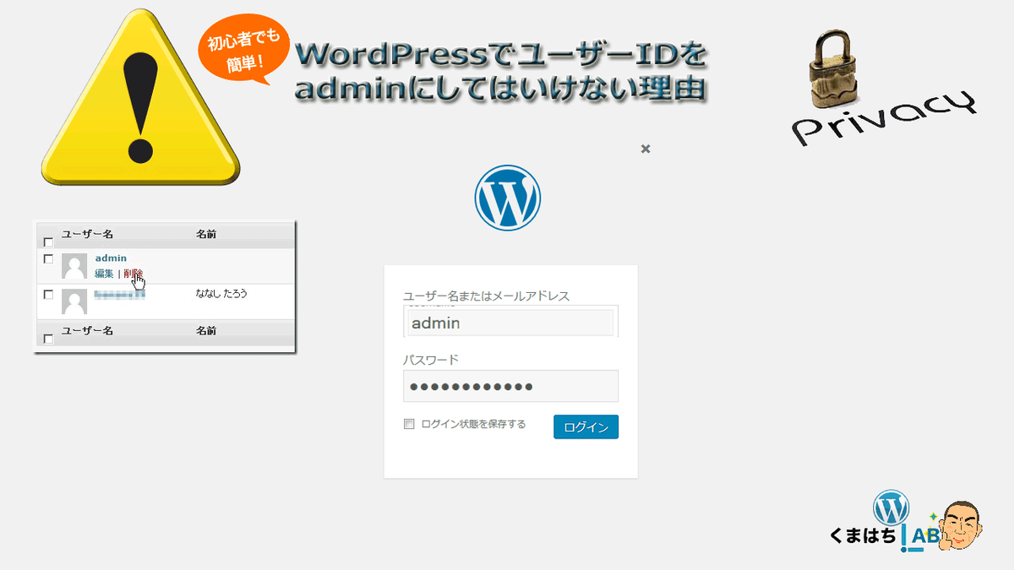Click 名前 column header at table bottom
The height and width of the screenshot is (570, 1014).
tap(206, 331)
